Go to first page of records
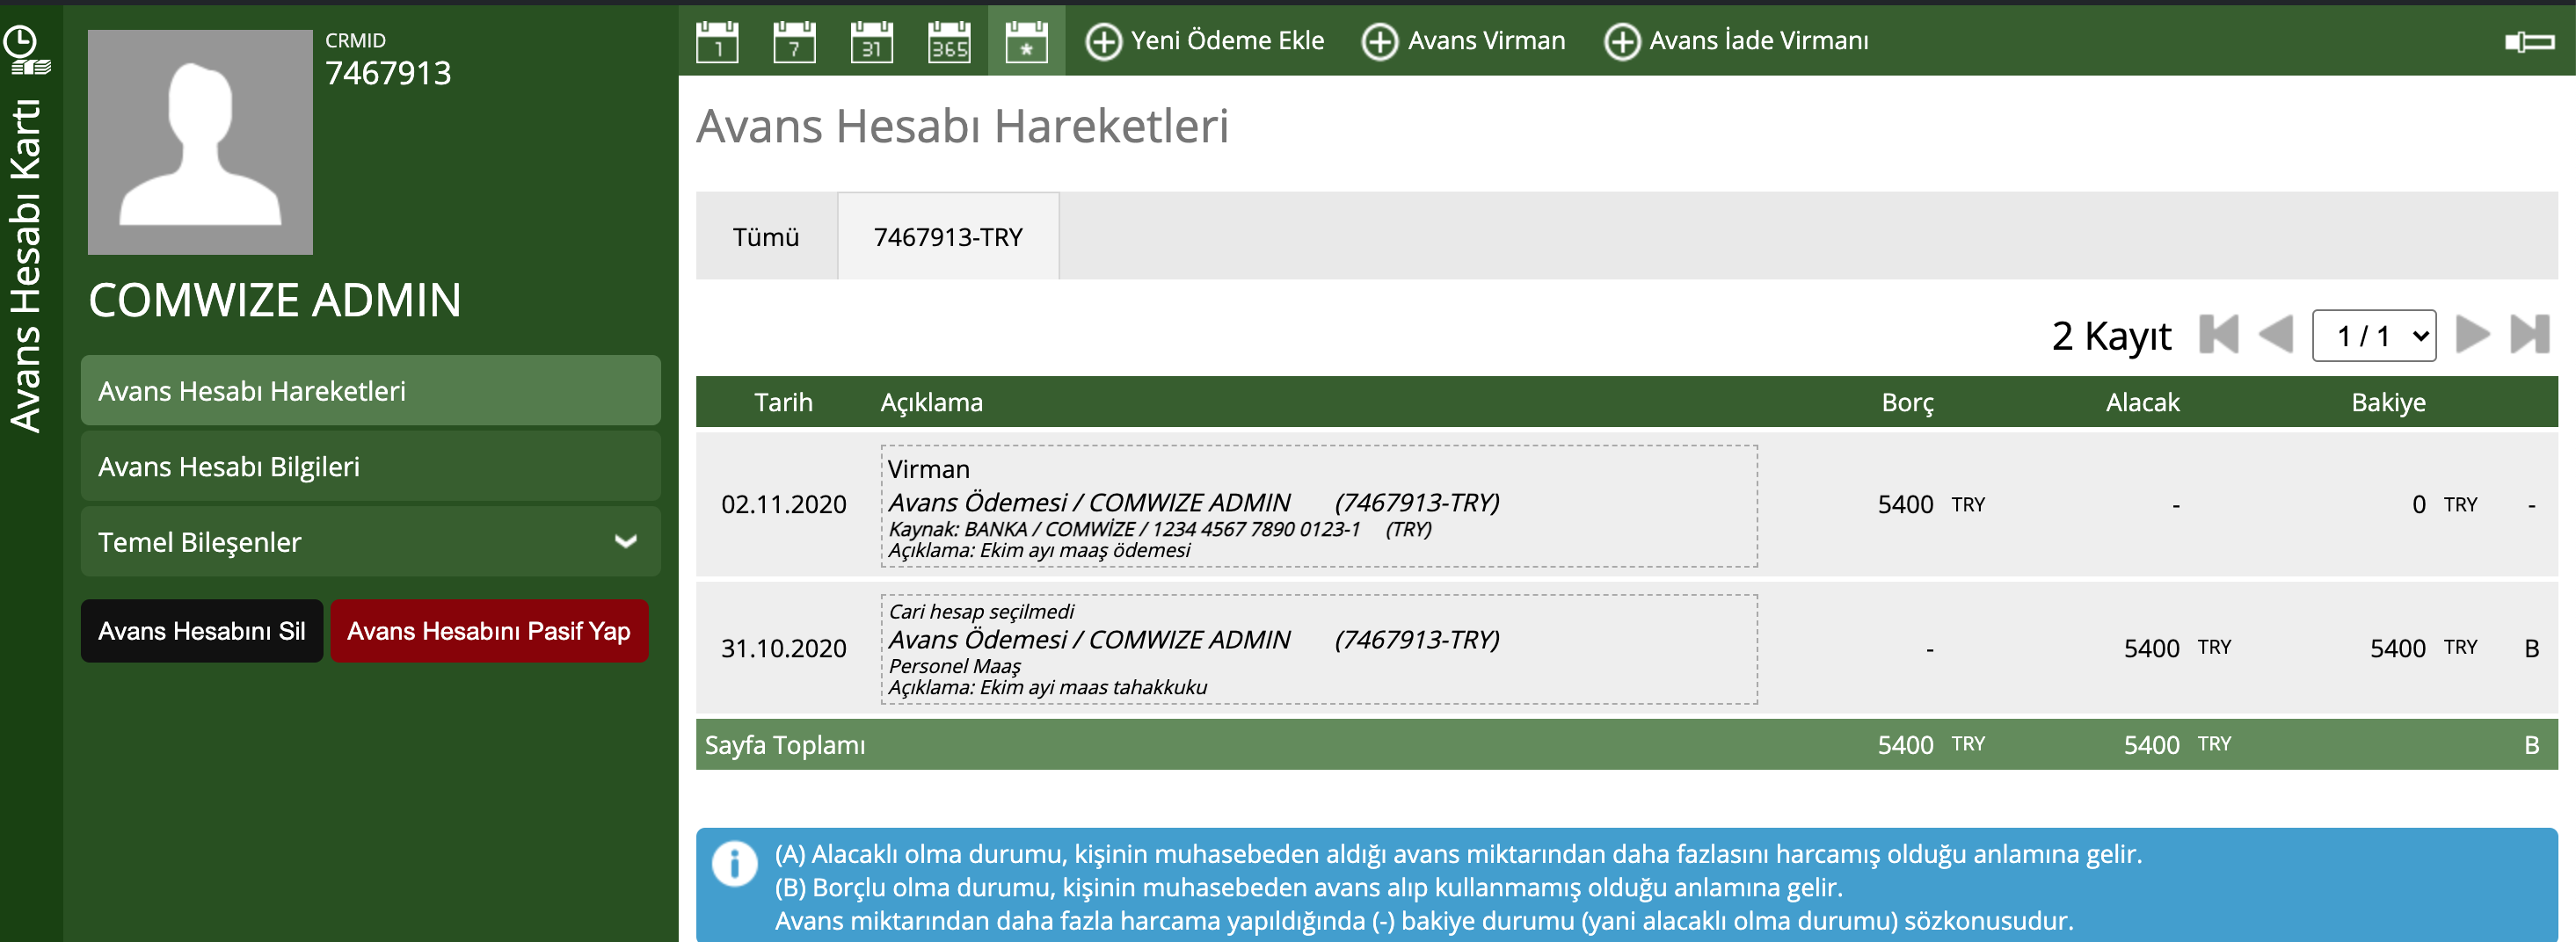This screenshot has width=2576, height=942. [x=2219, y=335]
